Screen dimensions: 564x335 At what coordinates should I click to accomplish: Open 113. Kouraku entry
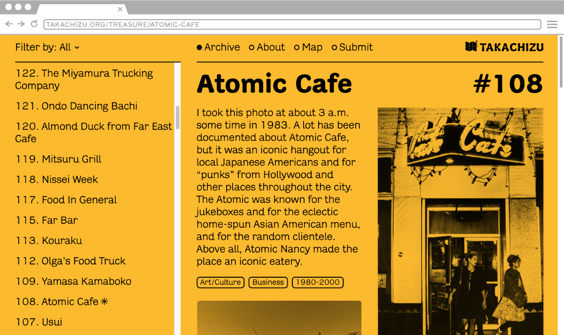(49, 241)
